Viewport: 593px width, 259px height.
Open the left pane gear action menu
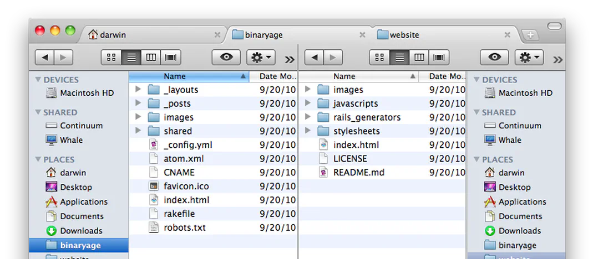[x=261, y=58]
